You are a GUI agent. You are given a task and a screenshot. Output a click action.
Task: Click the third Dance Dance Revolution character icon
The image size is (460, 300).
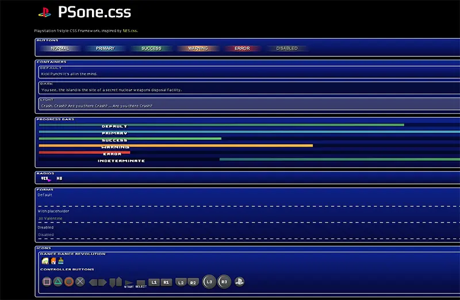(61, 261)
